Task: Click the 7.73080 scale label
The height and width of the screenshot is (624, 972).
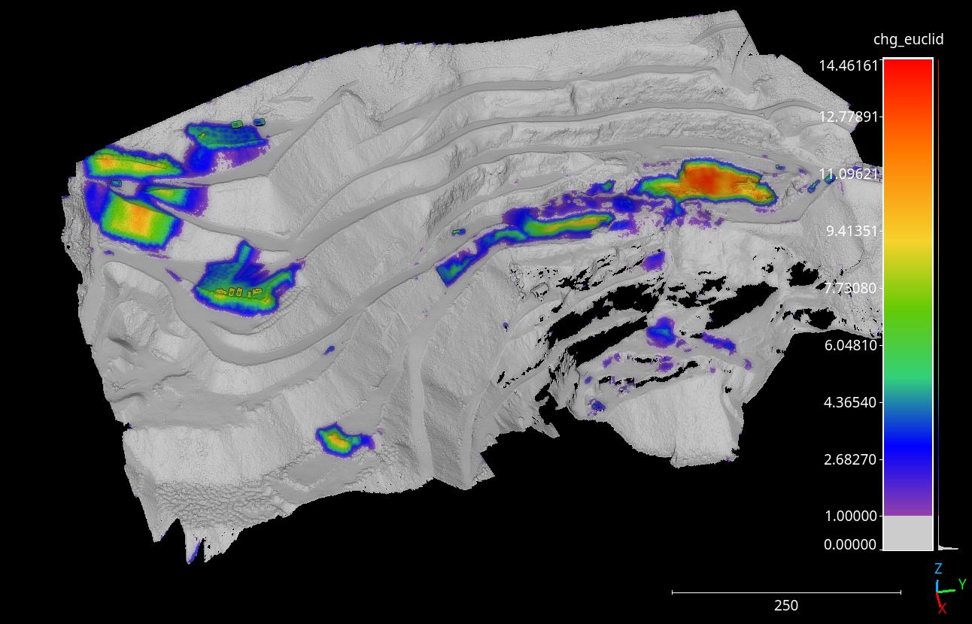Action: pyautogui.click(x=850, y=288)
